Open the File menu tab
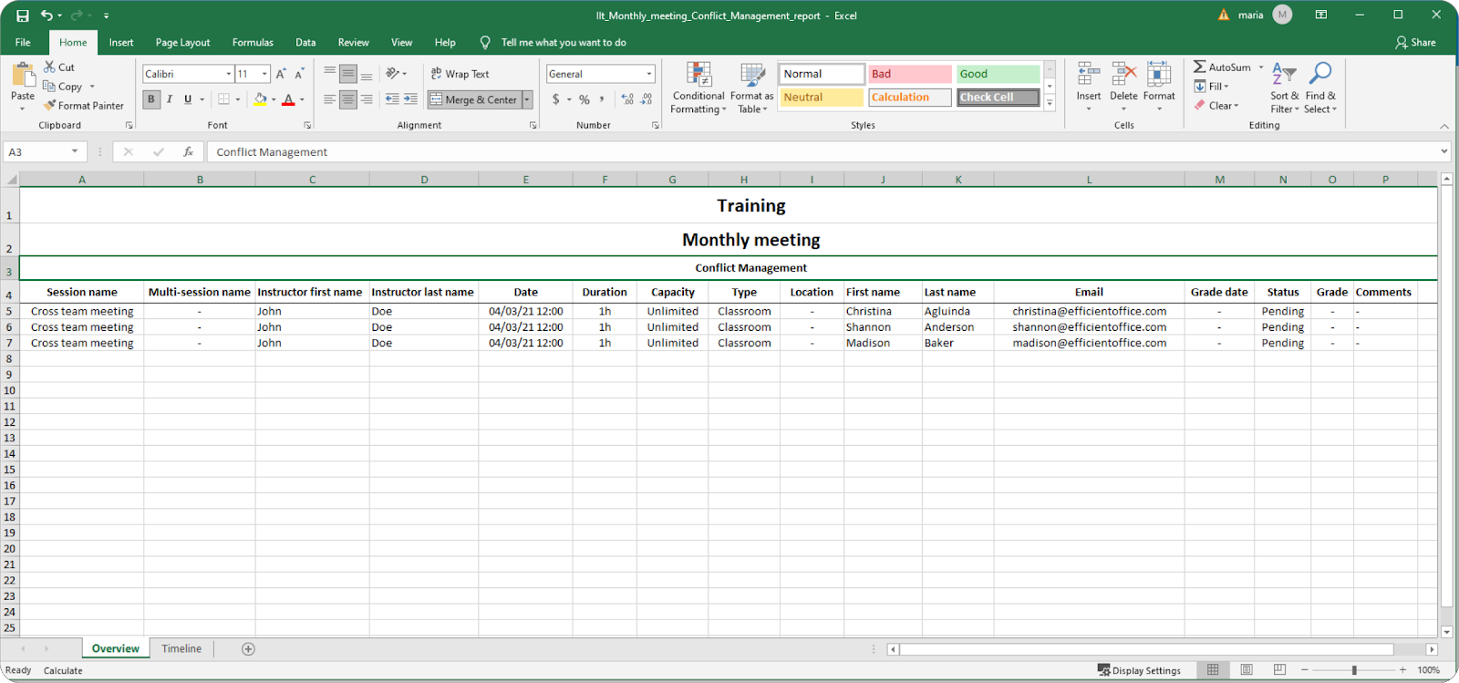This screenshot has height=683, width=1459. (23, 42)
